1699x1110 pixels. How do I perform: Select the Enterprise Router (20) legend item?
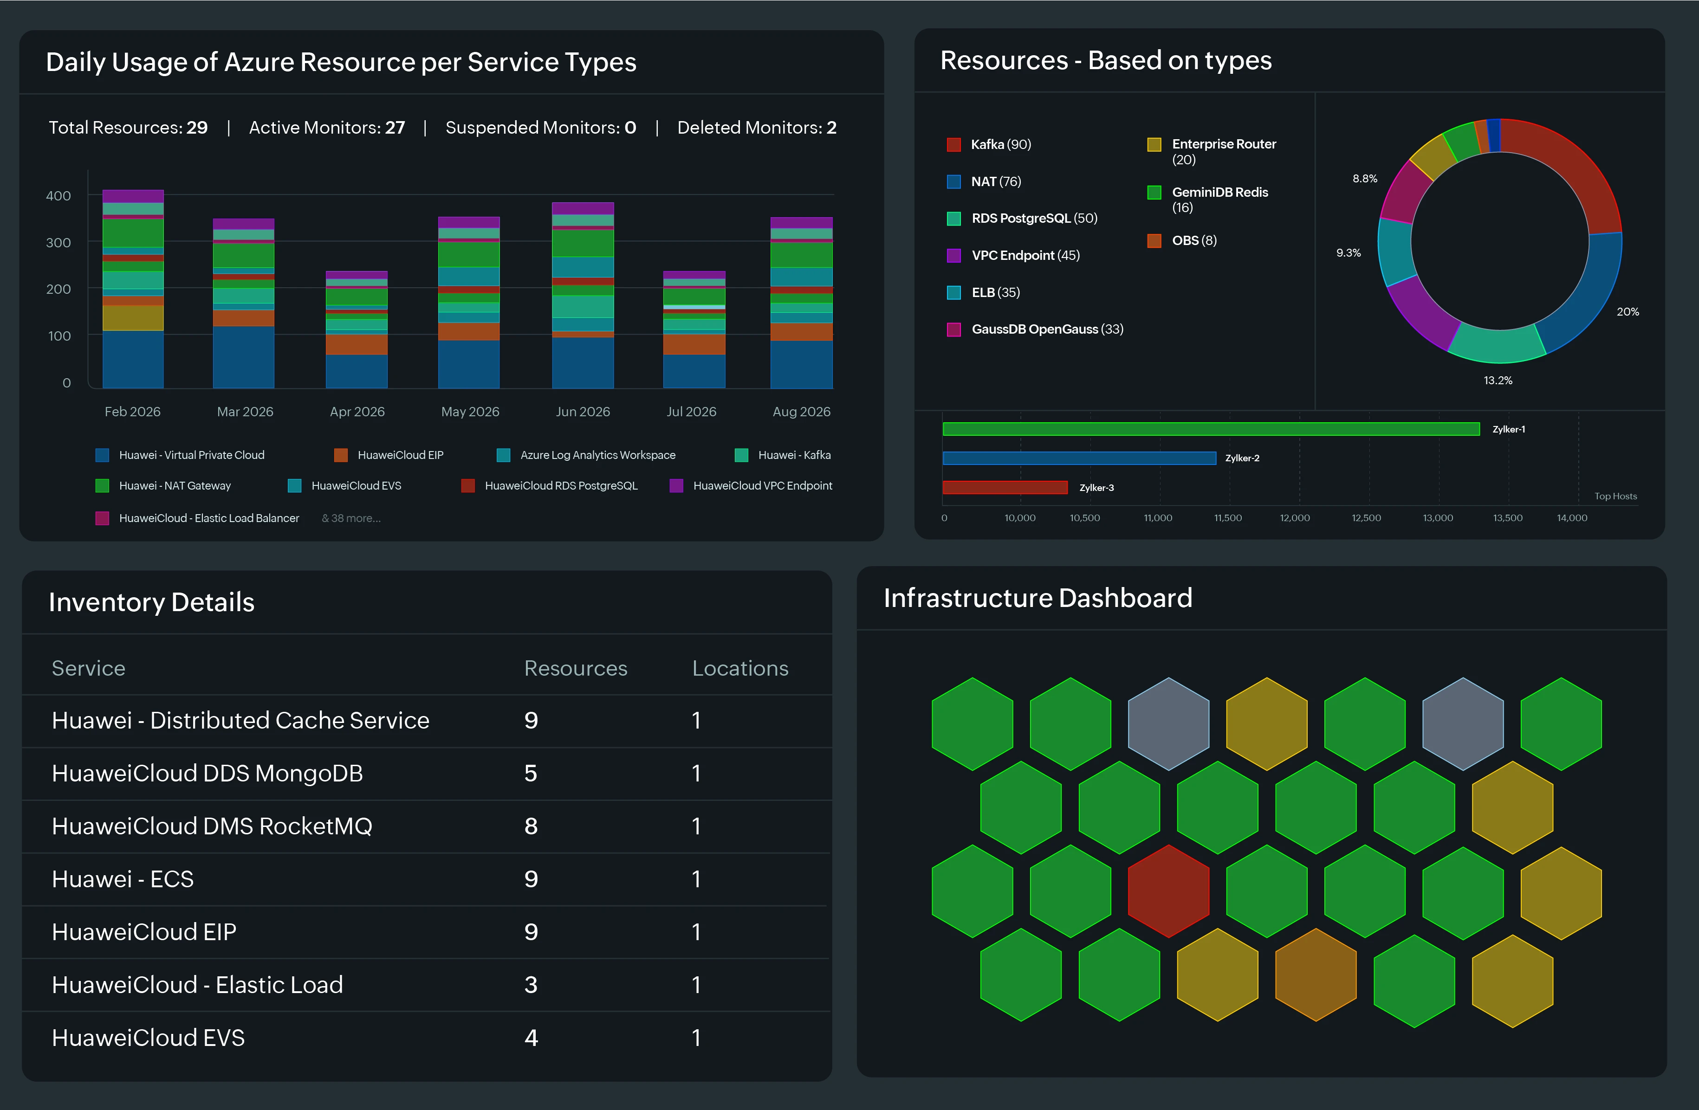pyautogui.click(x=1212, y=151)
